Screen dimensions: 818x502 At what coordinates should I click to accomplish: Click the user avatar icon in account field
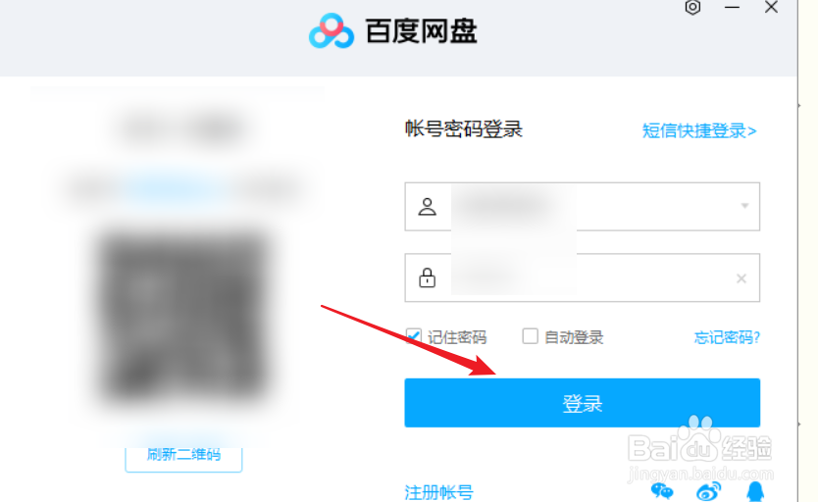[427, 207]
